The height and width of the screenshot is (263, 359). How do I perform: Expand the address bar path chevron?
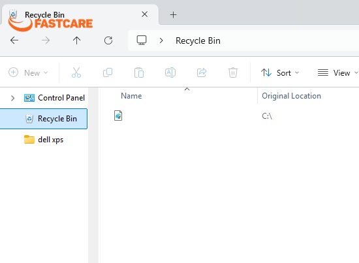pos(161,40)
